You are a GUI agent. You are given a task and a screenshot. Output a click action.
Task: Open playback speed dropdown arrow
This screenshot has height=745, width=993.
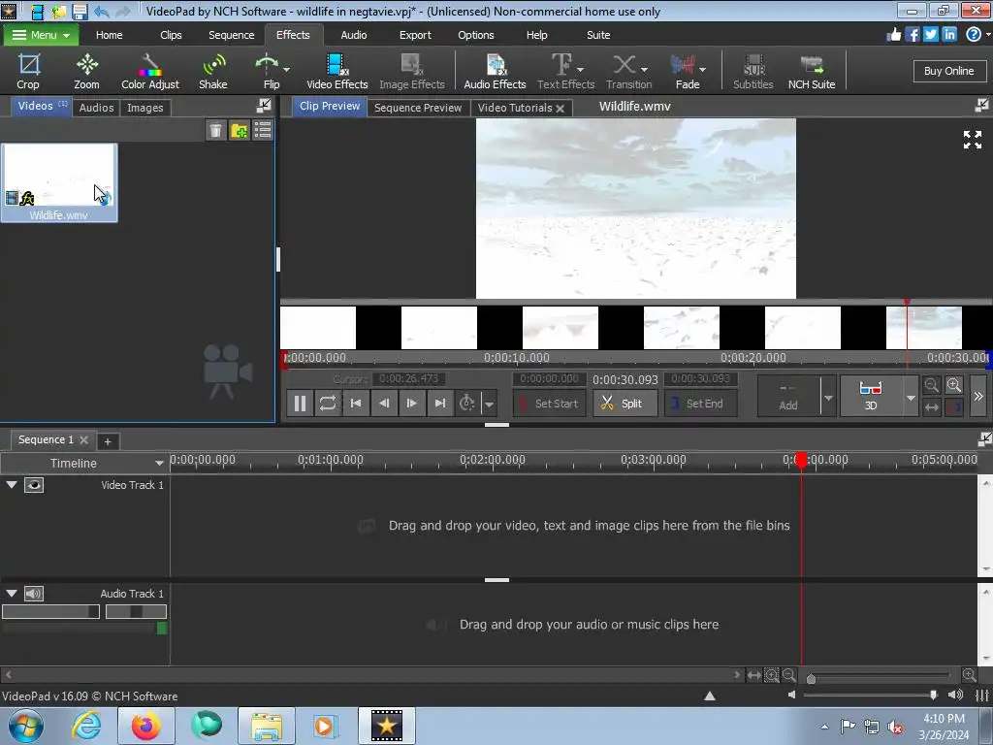[489, 404]
